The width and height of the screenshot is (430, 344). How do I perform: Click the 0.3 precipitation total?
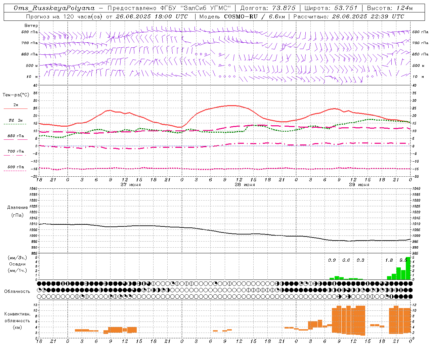(360, 260)
